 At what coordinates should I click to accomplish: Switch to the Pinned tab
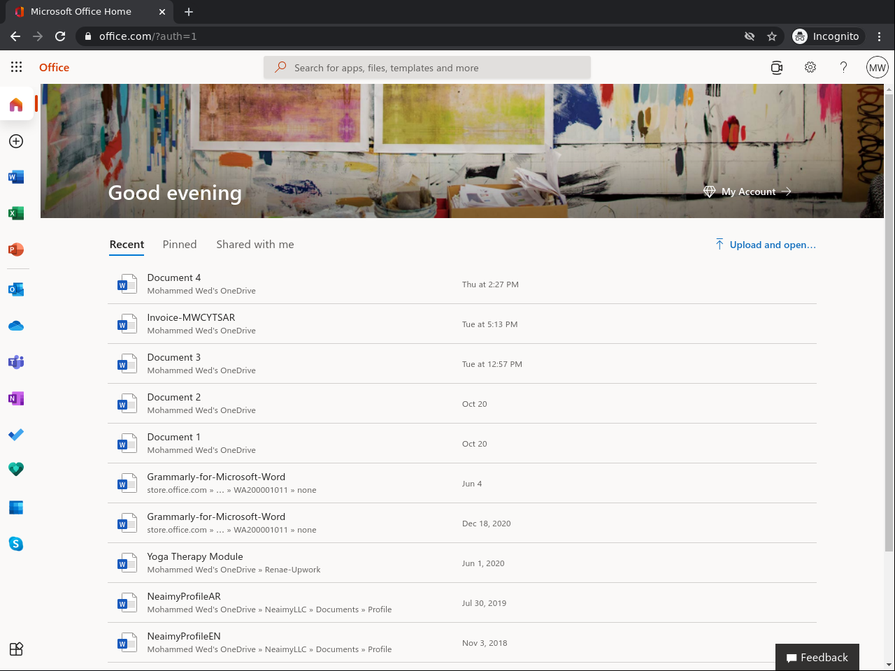tap(180, 245)
